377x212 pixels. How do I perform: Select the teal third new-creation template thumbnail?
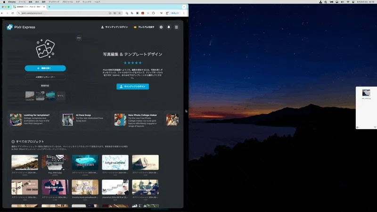point(50,96)
